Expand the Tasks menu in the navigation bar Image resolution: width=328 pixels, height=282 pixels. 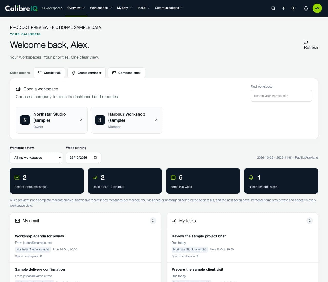click(143, 8)
